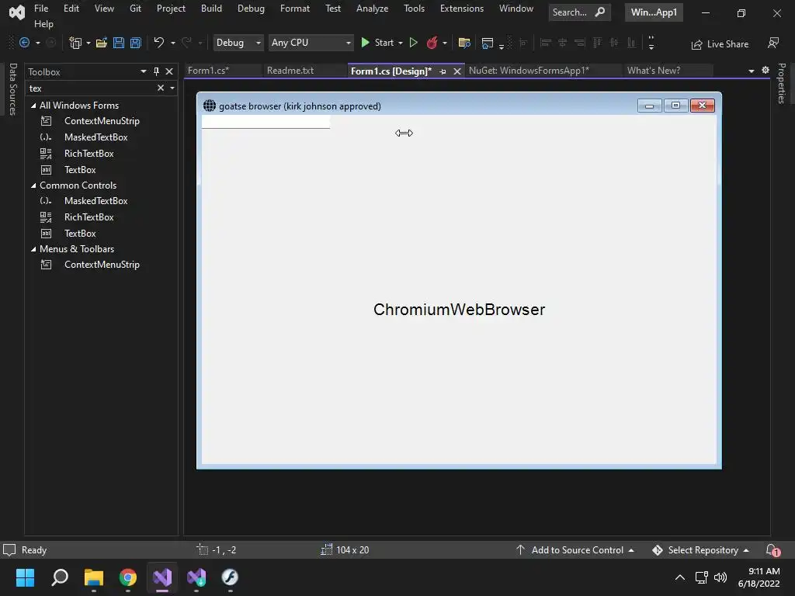Click Start Without Debugging outline arrow
795x596 pixels.
point(414,43)
